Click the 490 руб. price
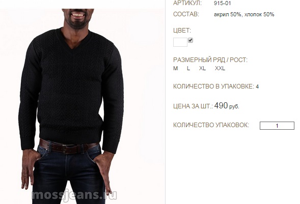 [227, 106]
